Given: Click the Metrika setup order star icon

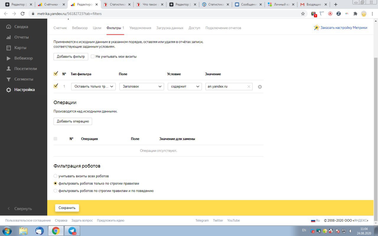Looking at the screenshot, I should click(317, 28).
